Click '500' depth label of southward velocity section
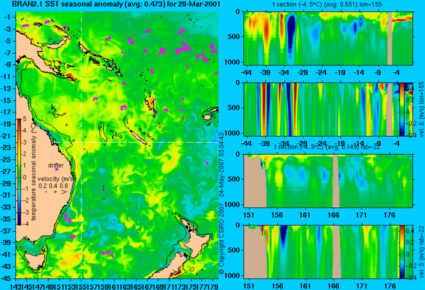 click(x=234, y=250)
